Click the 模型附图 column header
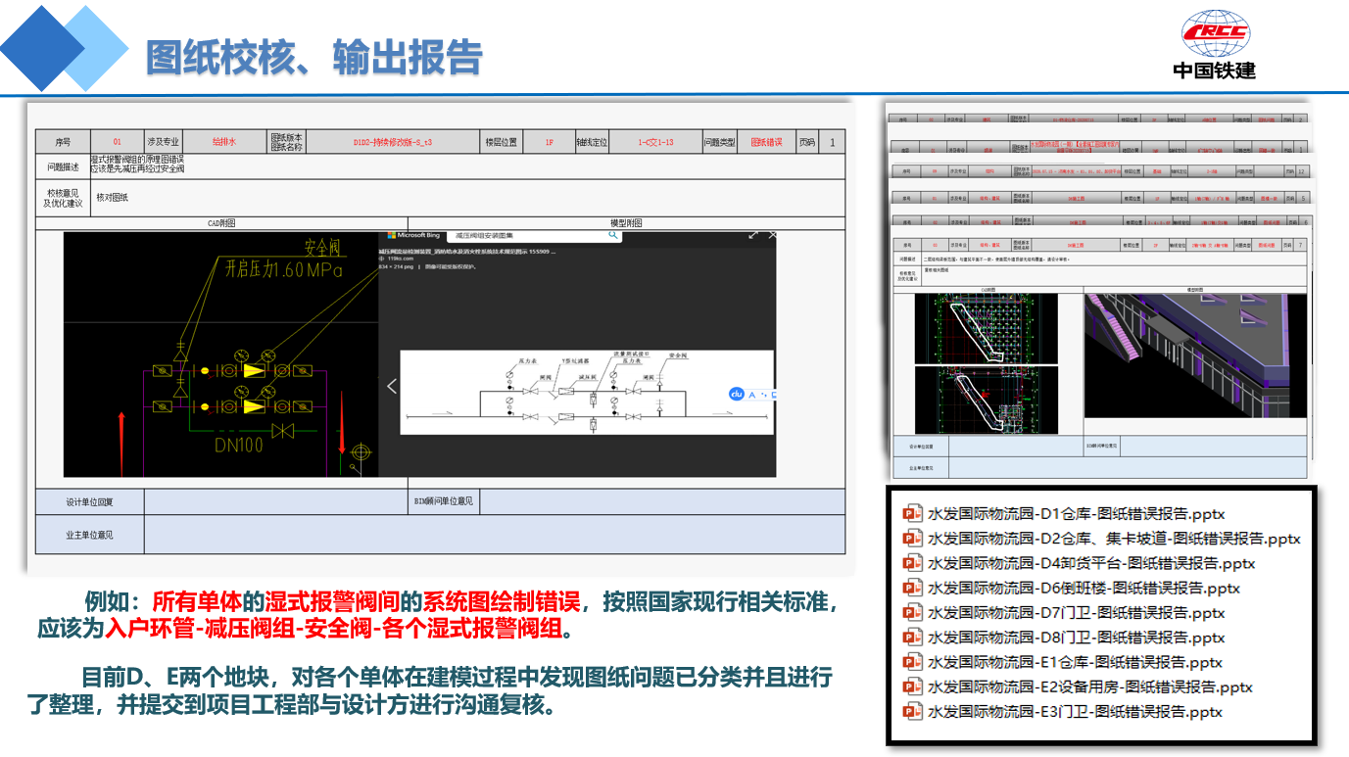The image size is (1349, 757). pos(627,223)
